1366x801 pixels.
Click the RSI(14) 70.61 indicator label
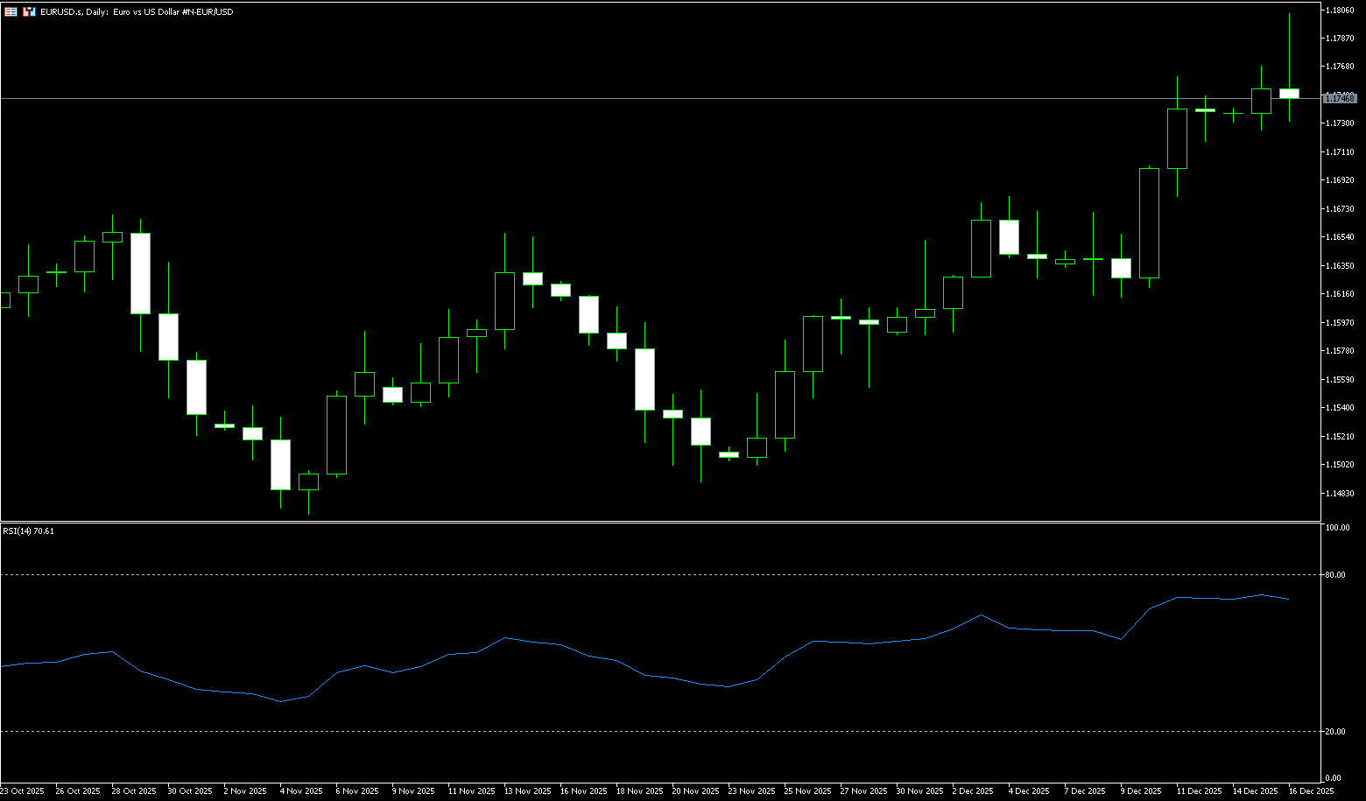(28, 530)
